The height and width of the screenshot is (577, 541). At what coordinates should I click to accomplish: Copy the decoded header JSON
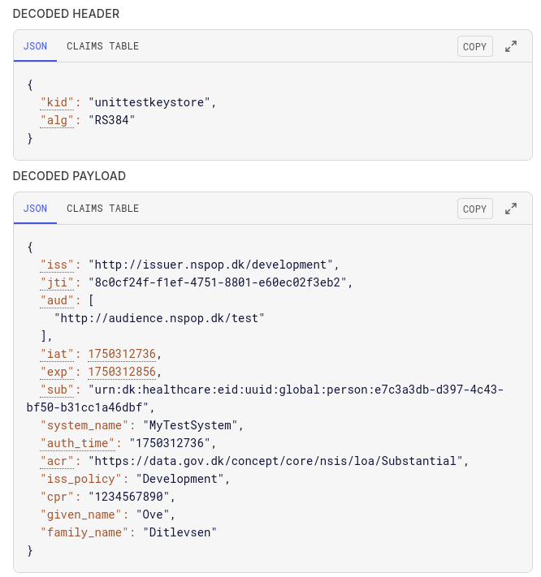point(474,46)
